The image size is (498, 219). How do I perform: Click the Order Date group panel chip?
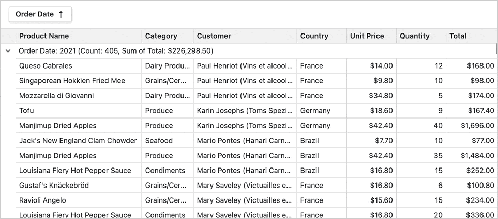coord(35,14)
